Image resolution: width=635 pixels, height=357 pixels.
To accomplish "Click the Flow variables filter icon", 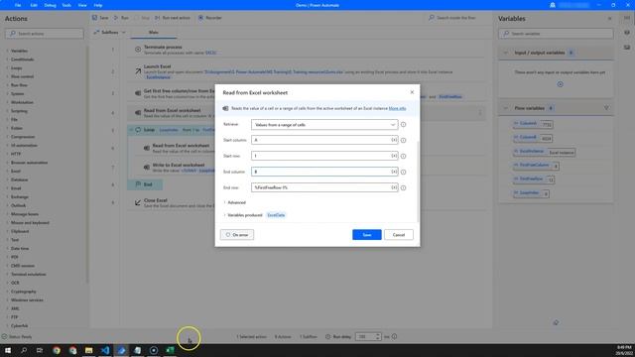I will 606,108.
